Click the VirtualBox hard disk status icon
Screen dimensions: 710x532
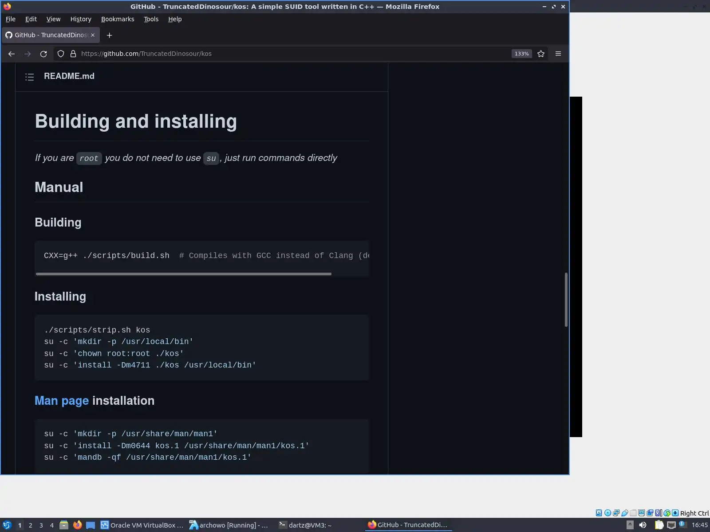599,513
